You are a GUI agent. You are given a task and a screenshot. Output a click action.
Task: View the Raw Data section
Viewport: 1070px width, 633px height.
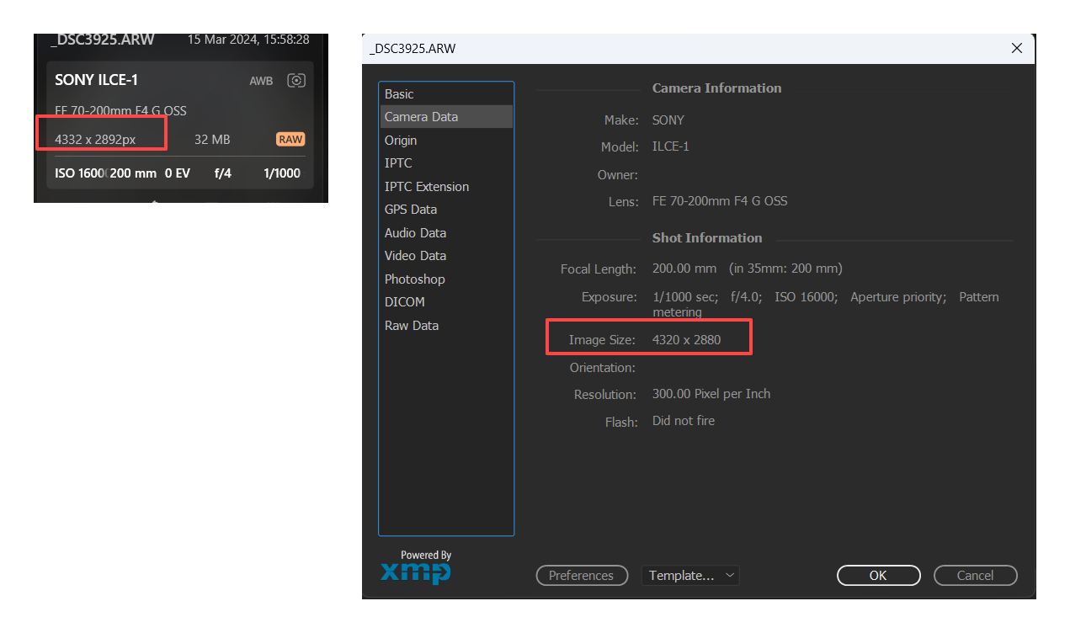pos(411,325)
